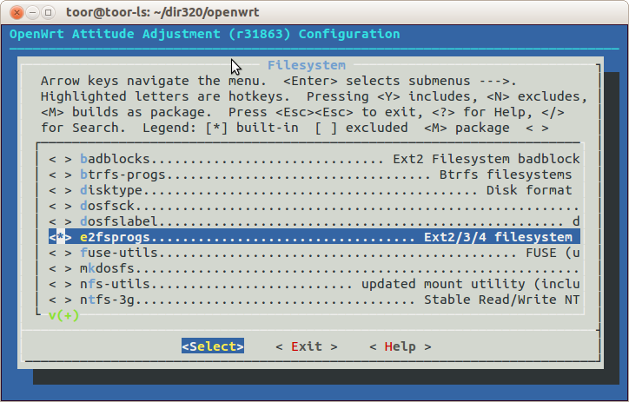The image size is (629, 402).
Task: Toggle the dosfsck selection marker
Action: click(x=60, y=206)
